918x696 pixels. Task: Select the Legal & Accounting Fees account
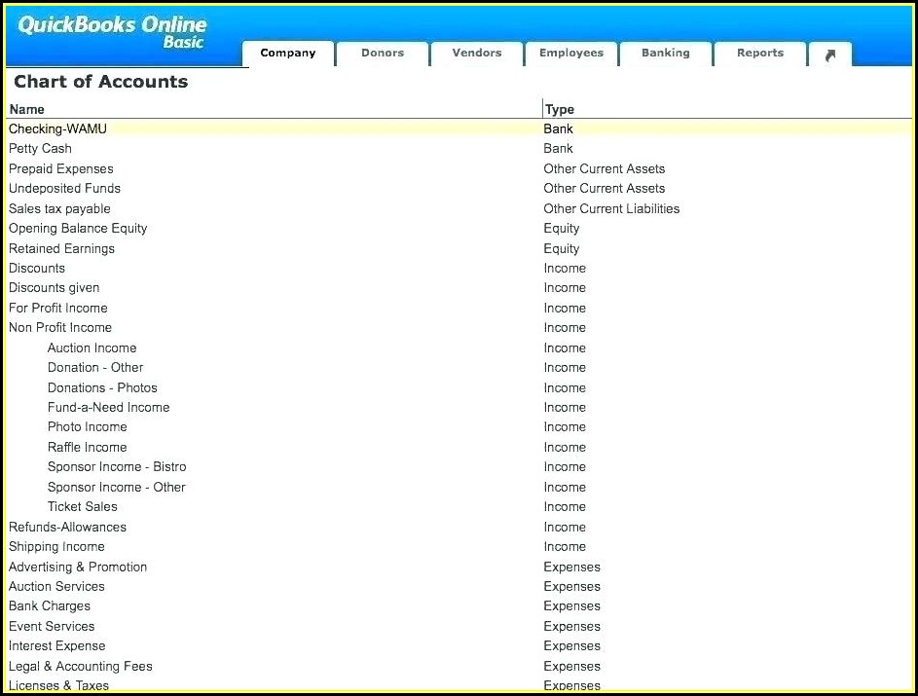(x=81, y=667)
